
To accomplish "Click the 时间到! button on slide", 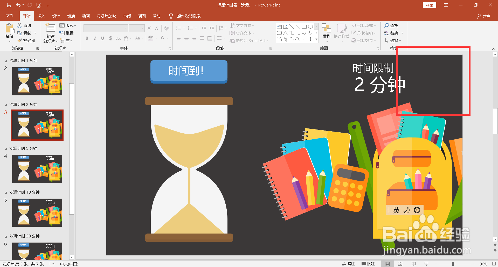I will (x=189, y=72).
